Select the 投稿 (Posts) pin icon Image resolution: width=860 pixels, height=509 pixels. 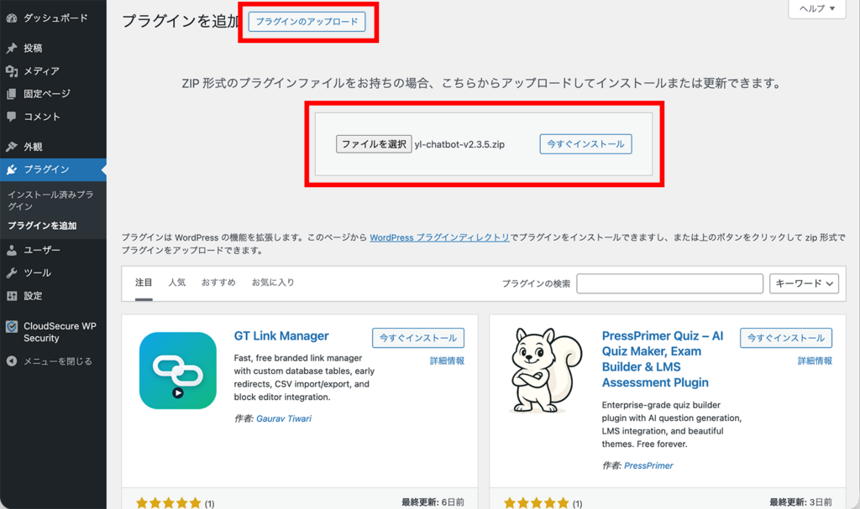pyautogui.click(x=12, y=48)
